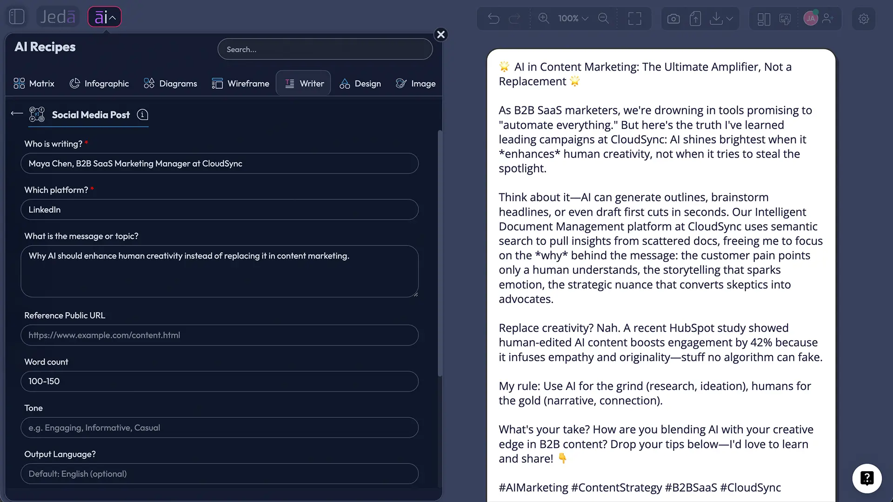Toggle the sidebar panel icon

[17, 17]
